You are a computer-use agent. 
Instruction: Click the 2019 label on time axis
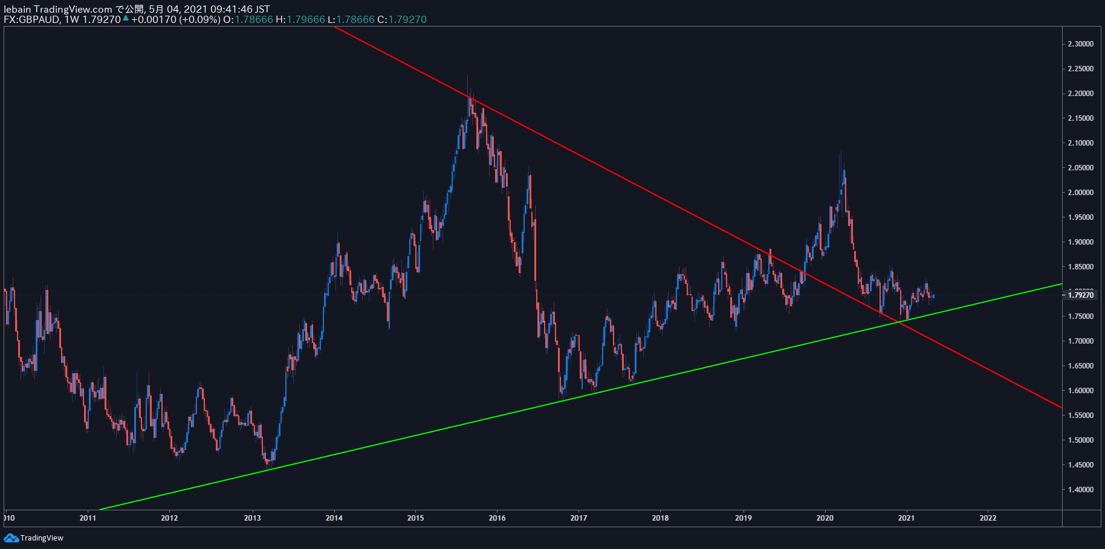pos(743,518)
